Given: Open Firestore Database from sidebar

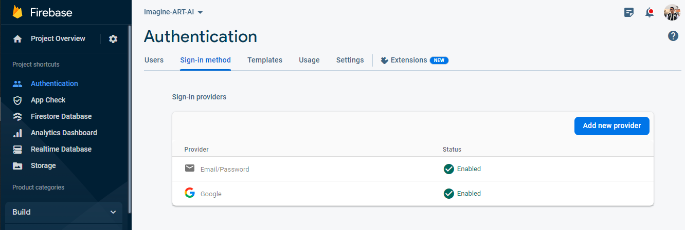Looking at the screenshot, I should (61, 116).
